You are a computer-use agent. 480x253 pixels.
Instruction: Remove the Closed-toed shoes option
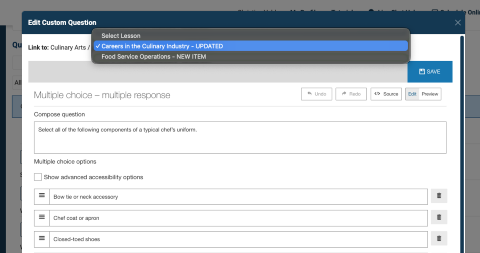tap(439, 238)
